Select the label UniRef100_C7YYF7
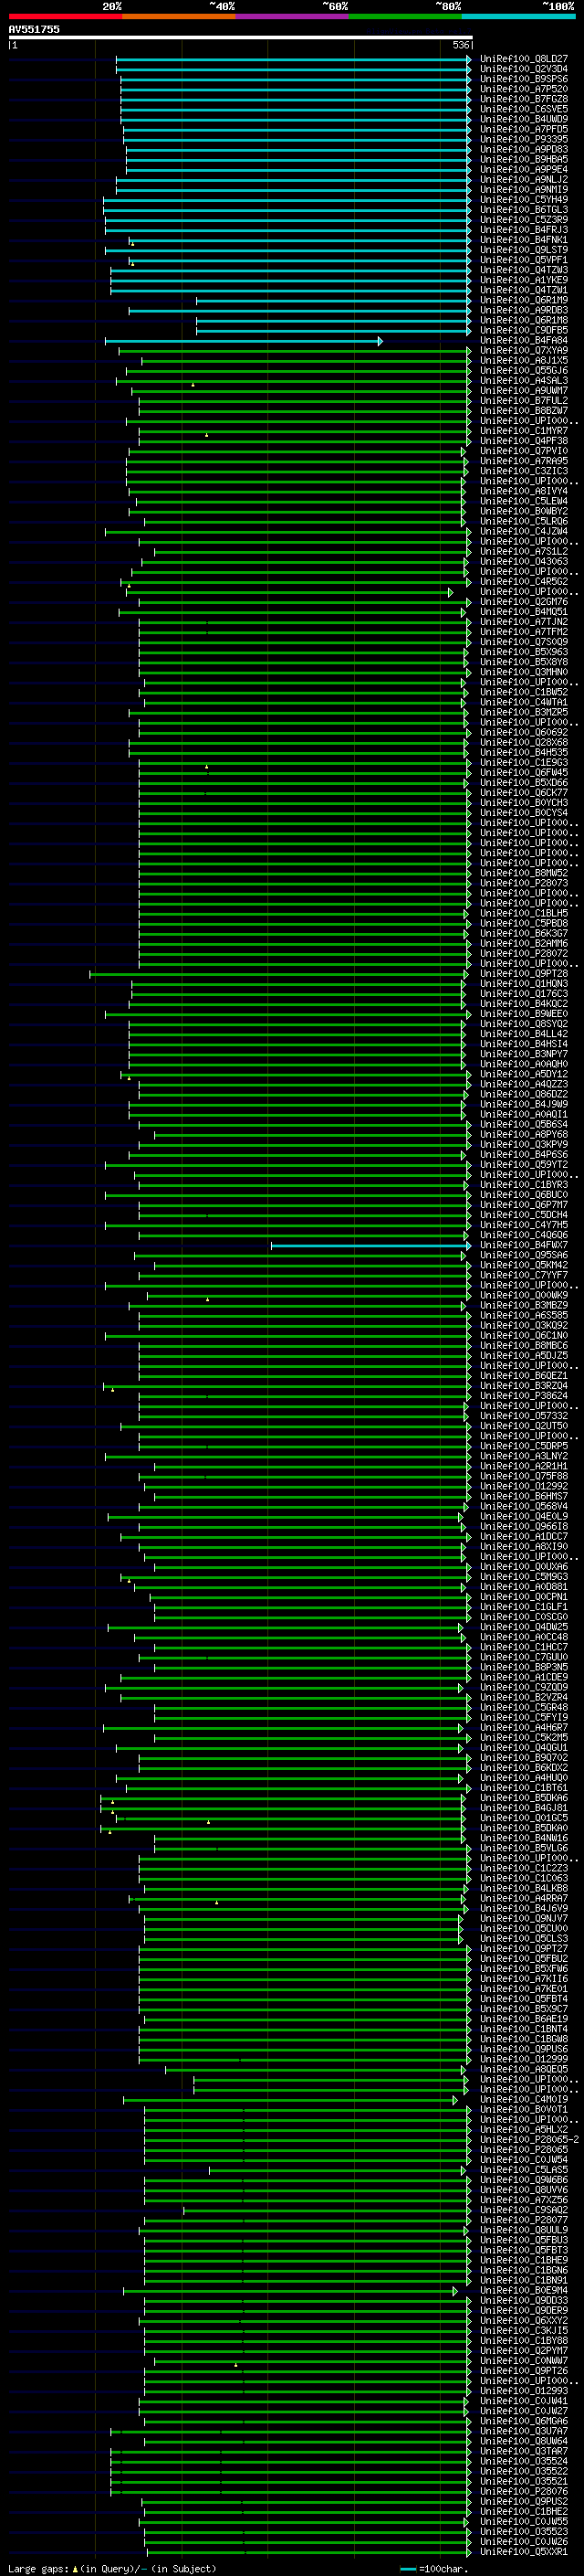Viewport: 584px width, 2576px height. coord(524,1276)
